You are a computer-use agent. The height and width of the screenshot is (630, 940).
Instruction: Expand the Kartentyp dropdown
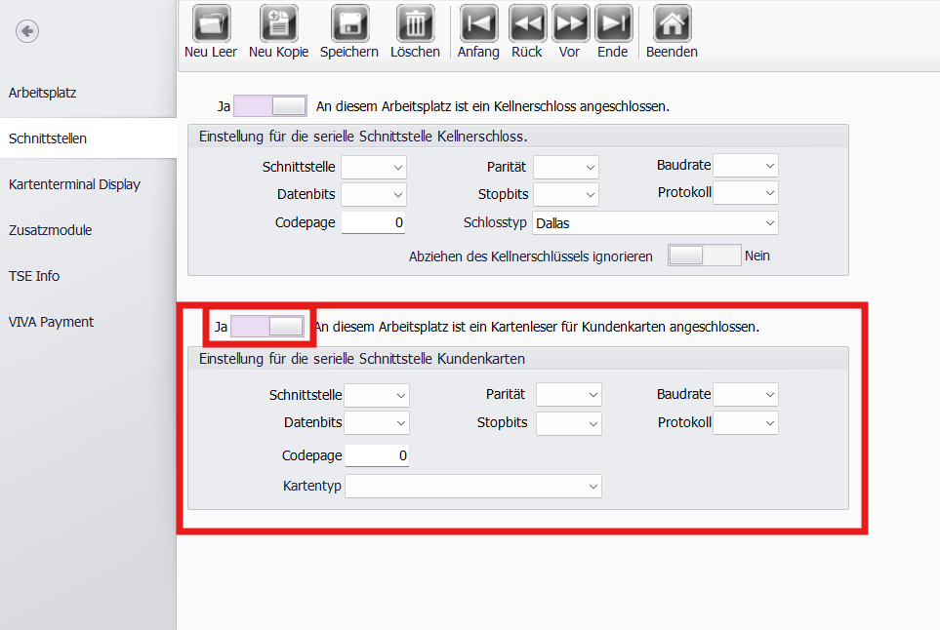coord(472,486)
